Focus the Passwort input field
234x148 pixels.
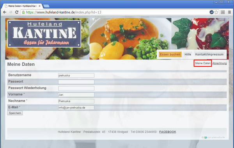click(x=76, y=82)
